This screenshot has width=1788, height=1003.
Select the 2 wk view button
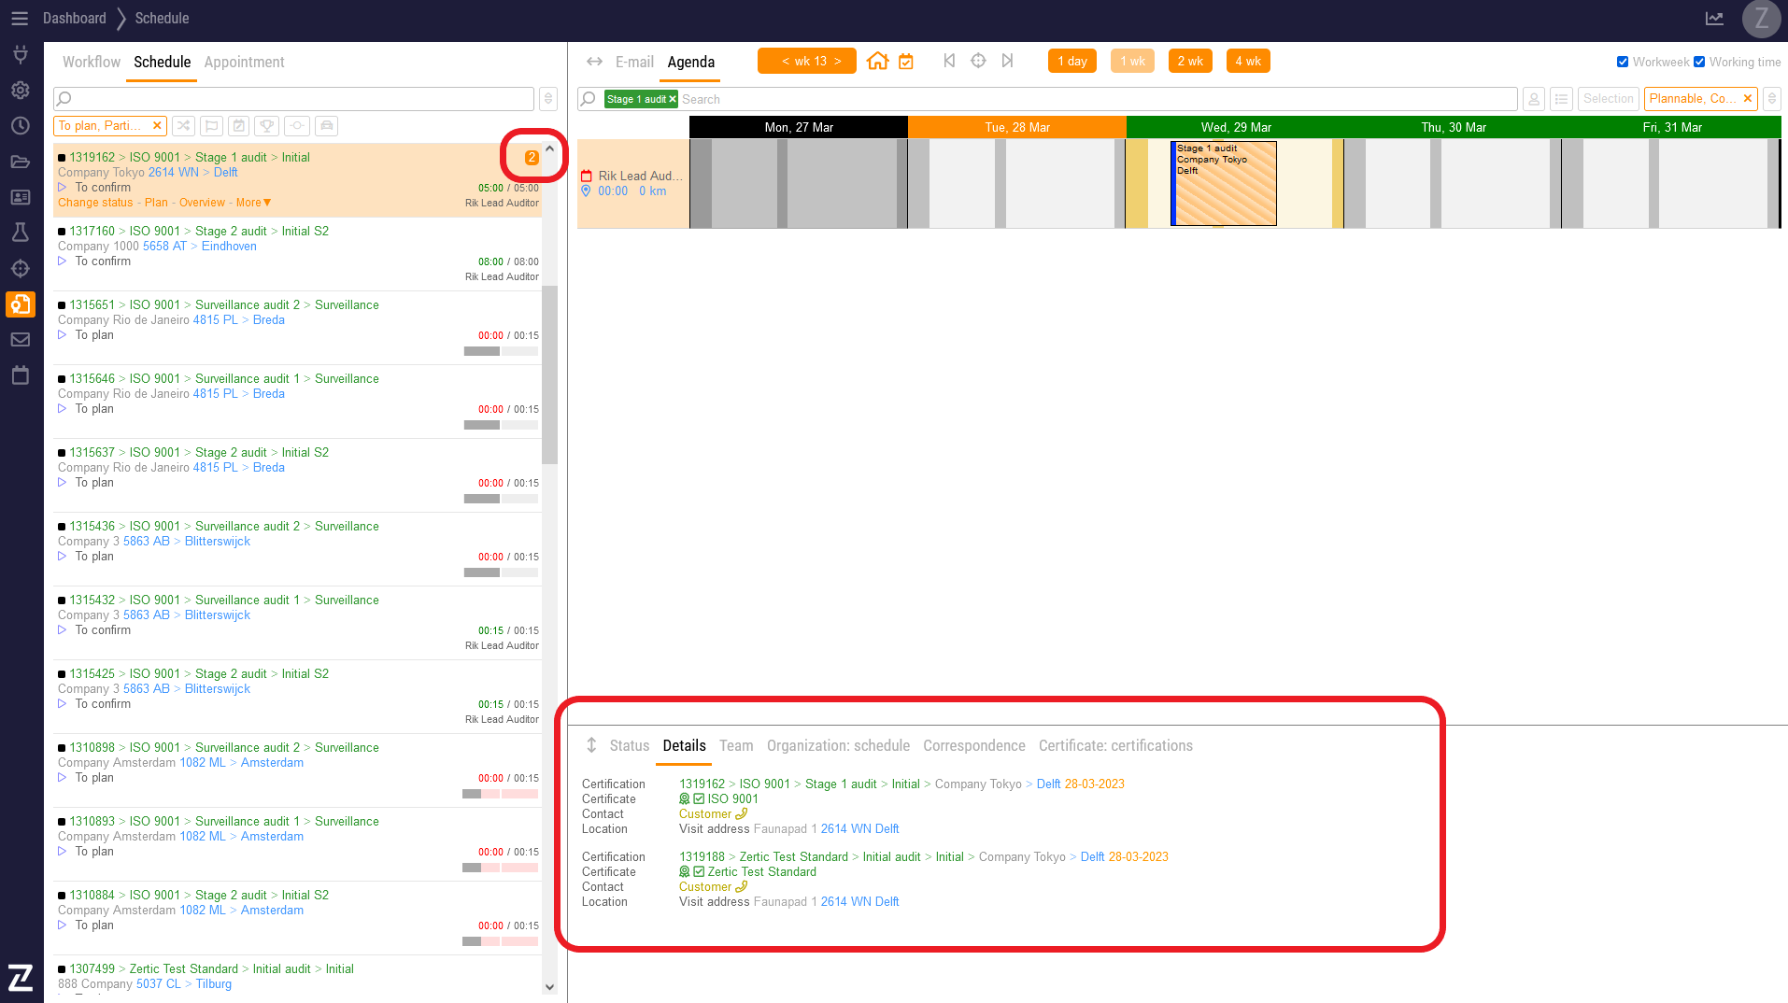[x=1189, y=62]
